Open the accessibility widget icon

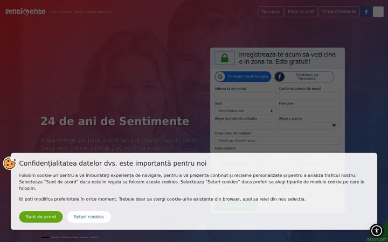[376, 231]
